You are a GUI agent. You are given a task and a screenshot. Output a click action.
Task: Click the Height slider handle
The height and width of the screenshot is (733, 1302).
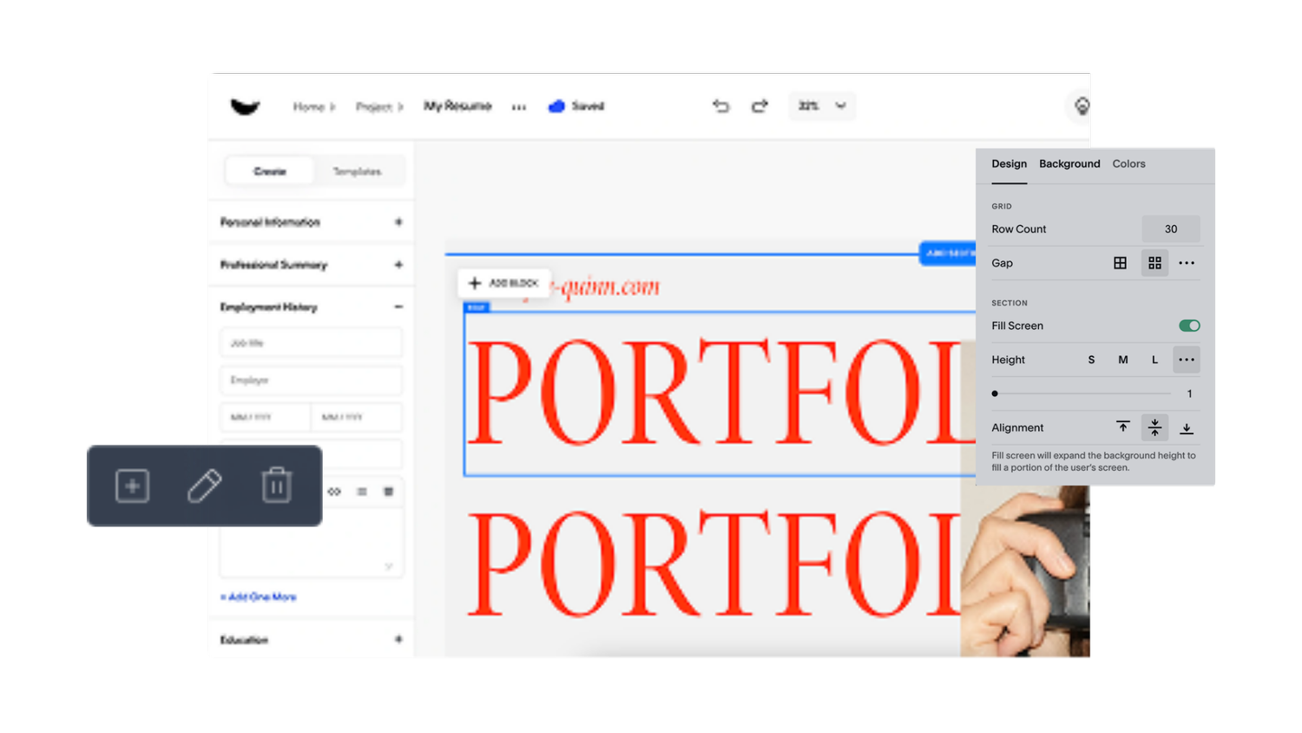995,393
